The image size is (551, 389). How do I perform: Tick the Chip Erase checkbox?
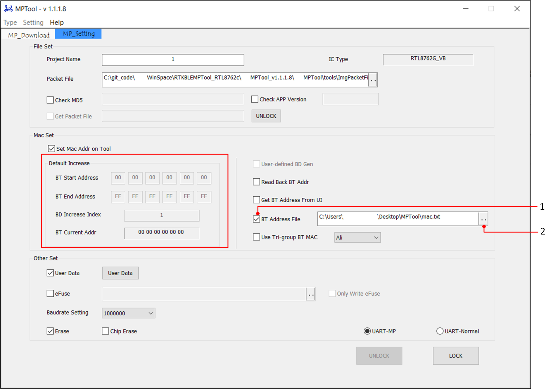[105, 331]
